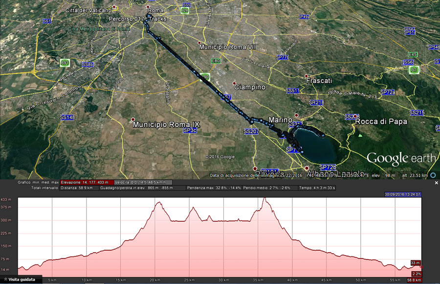The height and width of the screenshot is (284, 440).
Task: Close the elevation profile panel
Action: (437, 183)
